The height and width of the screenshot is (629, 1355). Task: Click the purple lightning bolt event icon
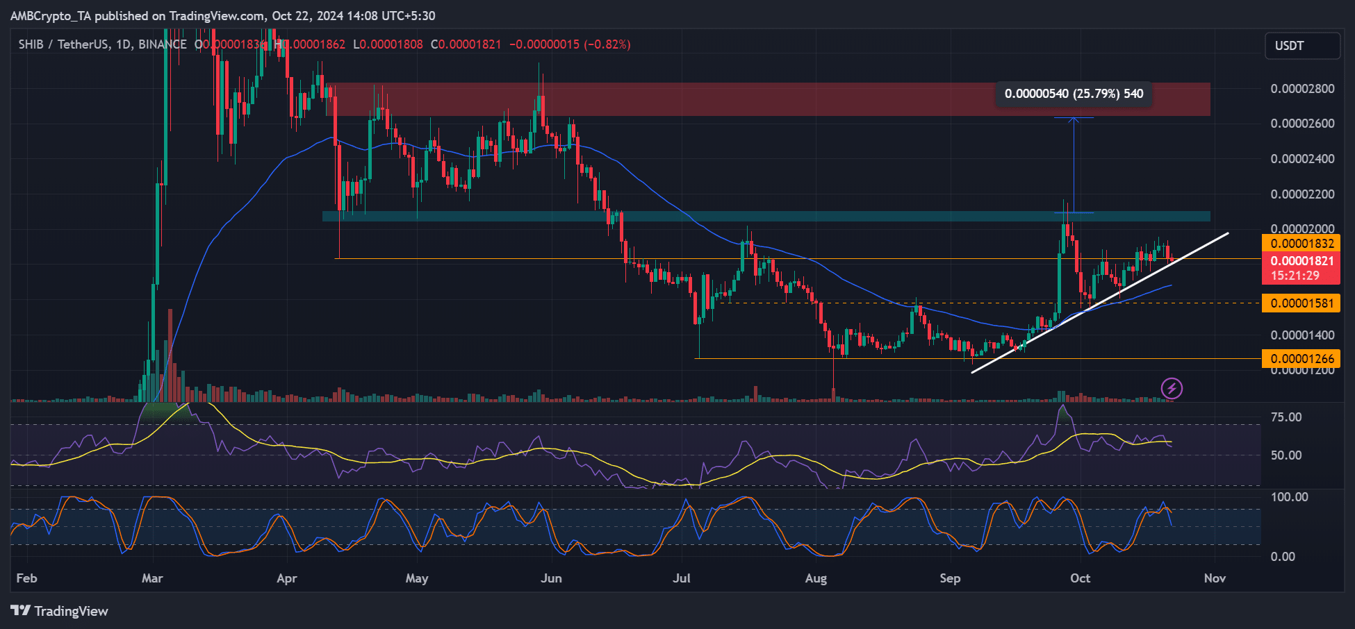click(1172, 388)
